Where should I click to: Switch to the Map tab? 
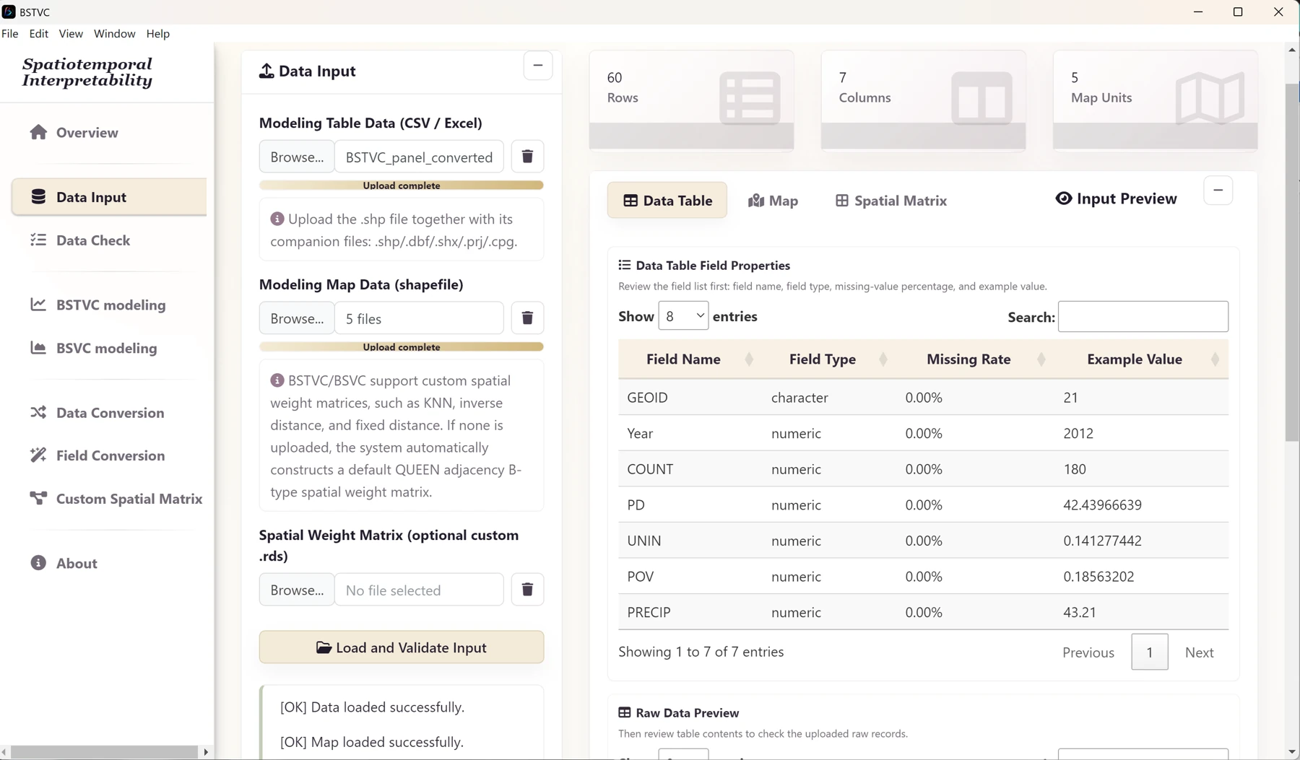pyautogui.click(x=773, y=201)
